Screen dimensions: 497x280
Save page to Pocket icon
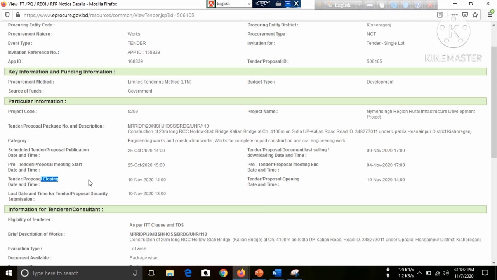click(465, 15)
